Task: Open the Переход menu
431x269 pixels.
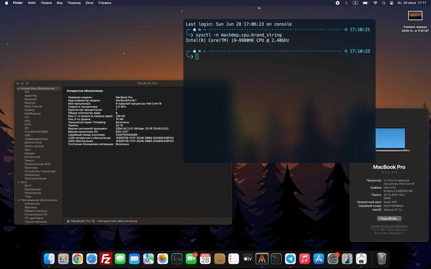Action: click(74, 3)
